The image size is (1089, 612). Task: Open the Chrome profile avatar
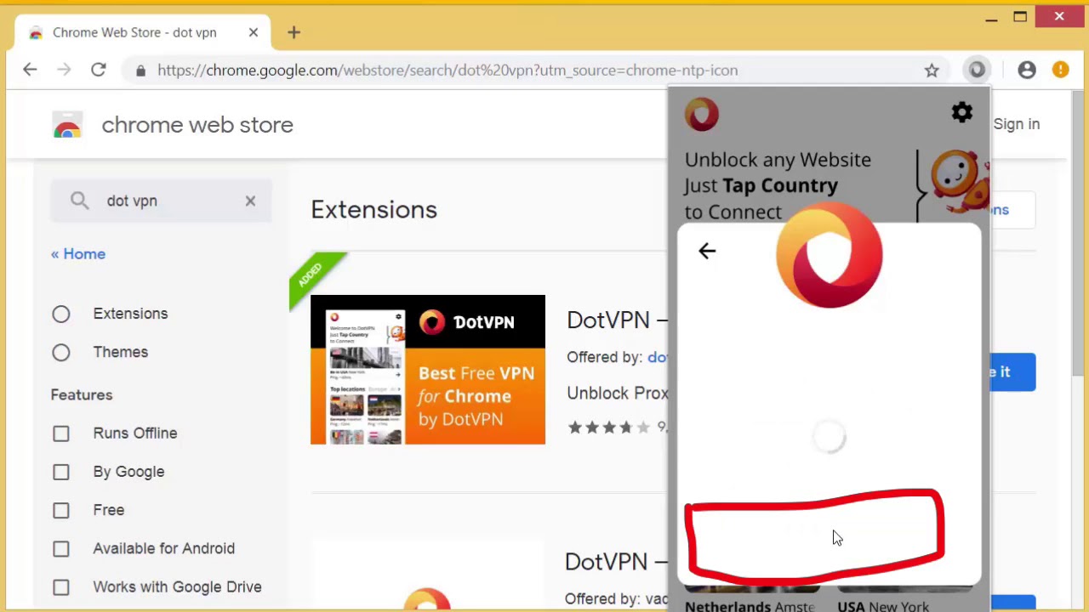[1027, 71]
